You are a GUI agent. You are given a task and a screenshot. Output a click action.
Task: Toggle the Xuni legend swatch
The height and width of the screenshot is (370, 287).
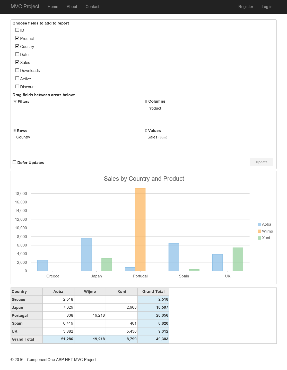click(259, 238)
